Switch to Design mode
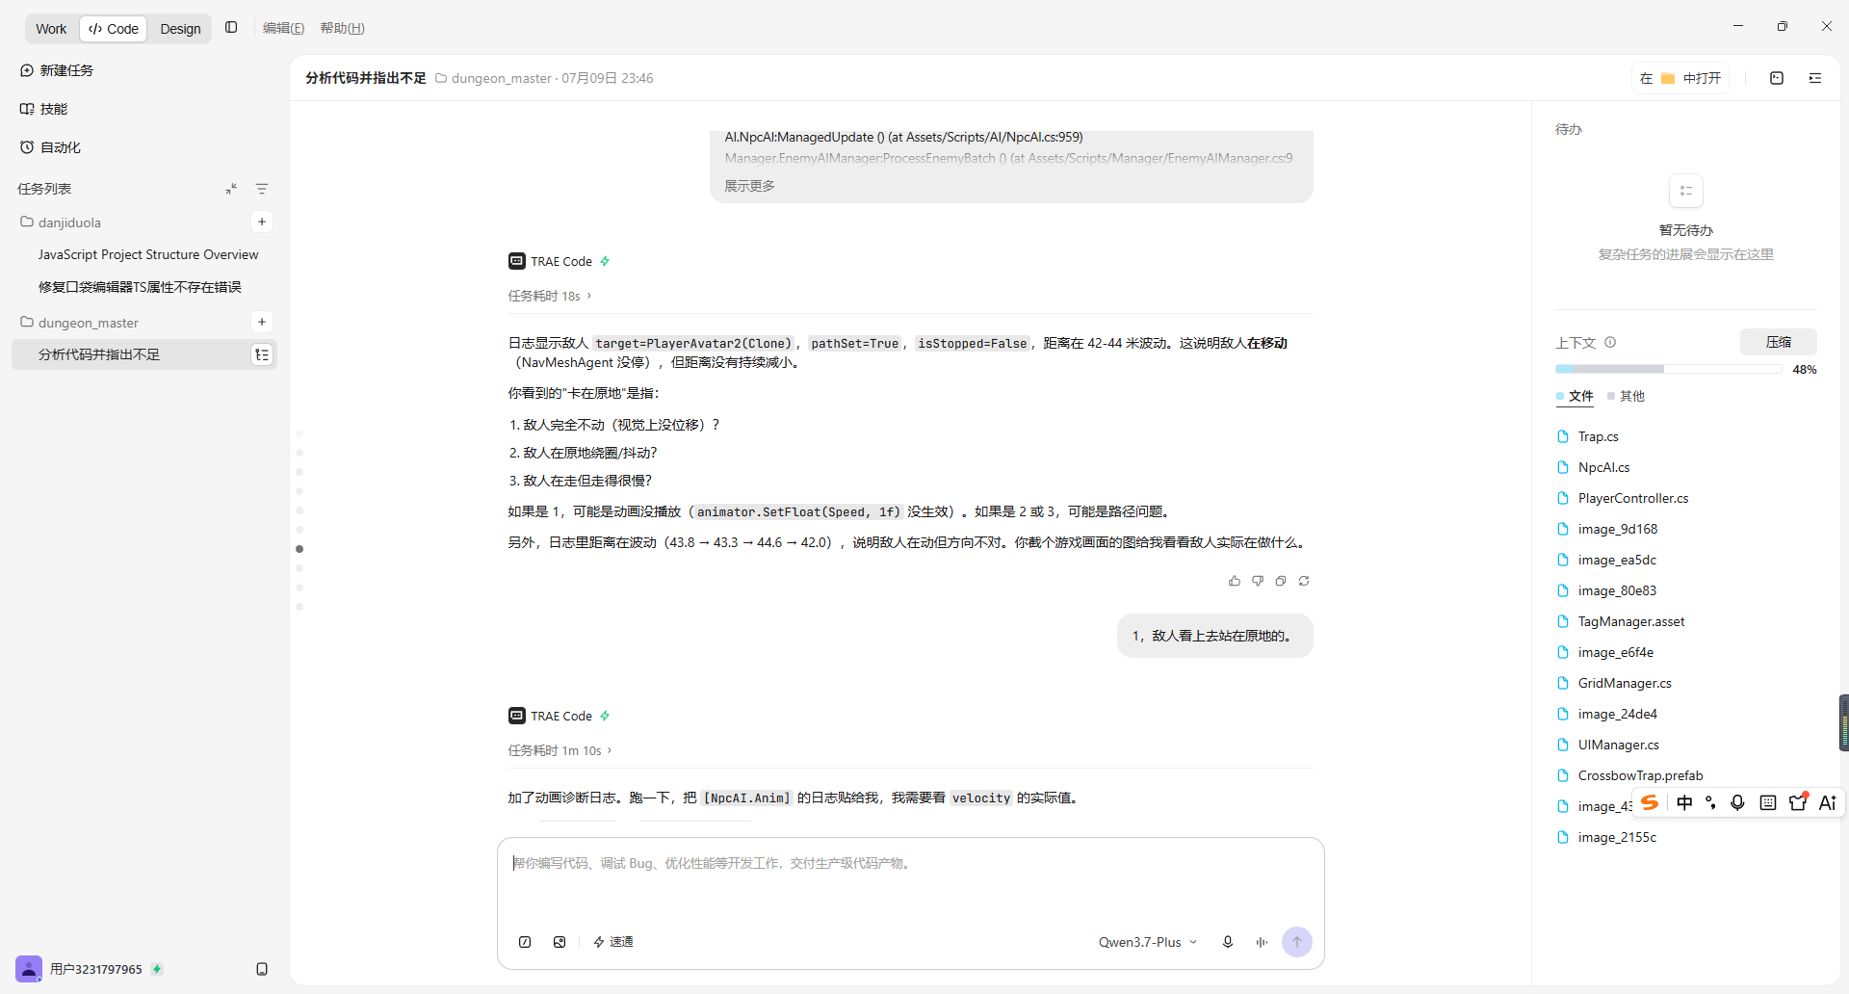 180,29
